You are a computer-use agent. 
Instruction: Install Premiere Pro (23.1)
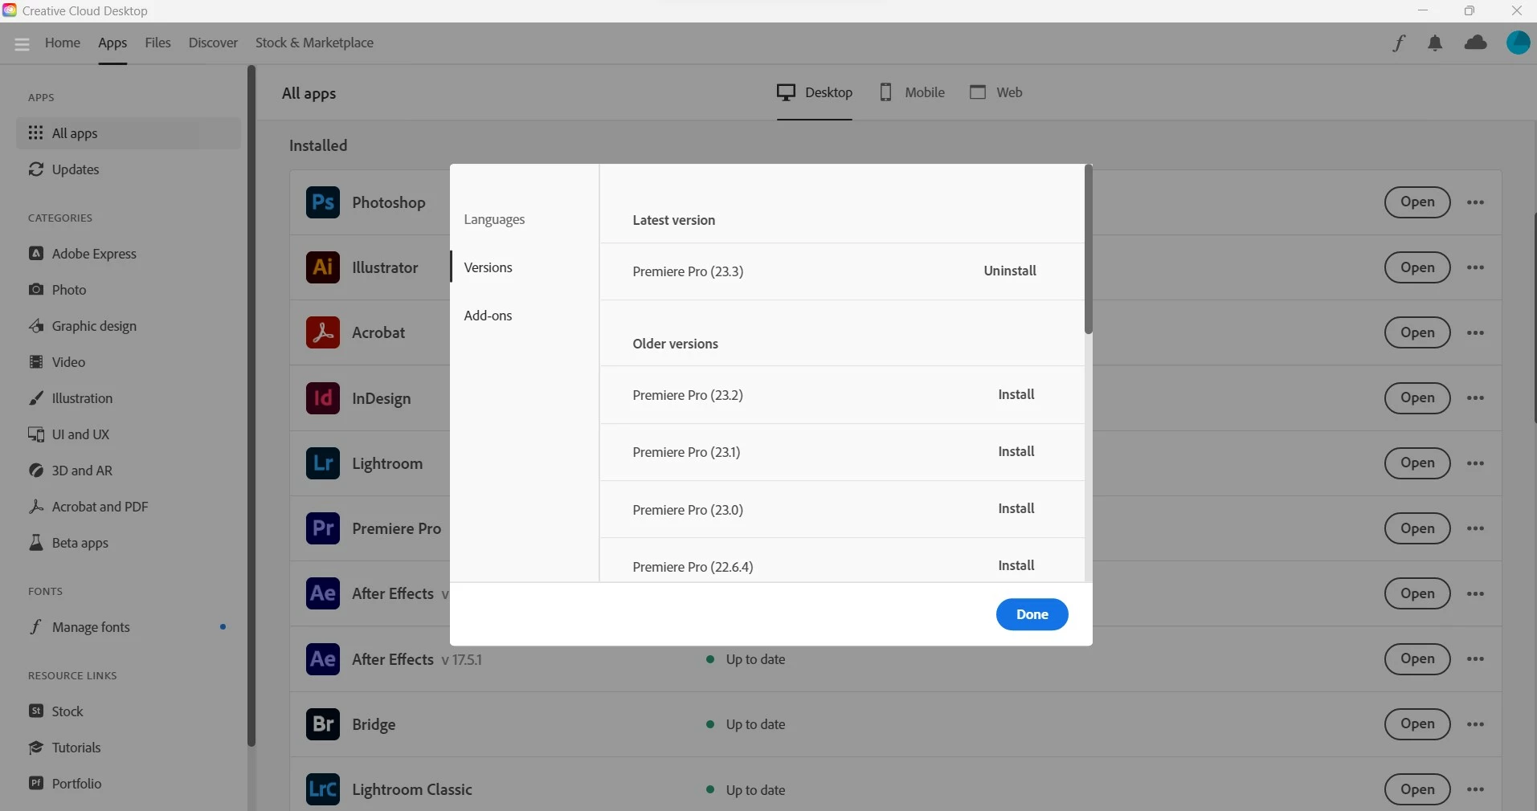pyautogui.click(x=1016, y=451)
